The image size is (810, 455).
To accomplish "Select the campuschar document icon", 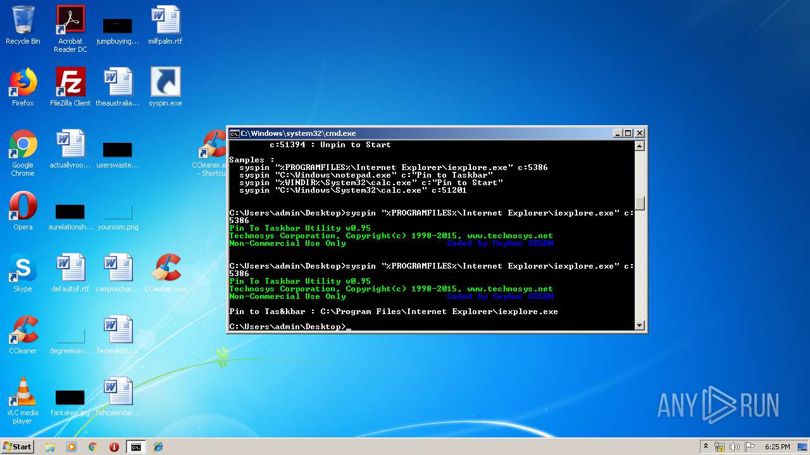I will (x=117, y=273).
